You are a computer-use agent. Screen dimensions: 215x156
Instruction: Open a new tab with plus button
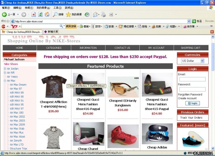pos(51,32)
